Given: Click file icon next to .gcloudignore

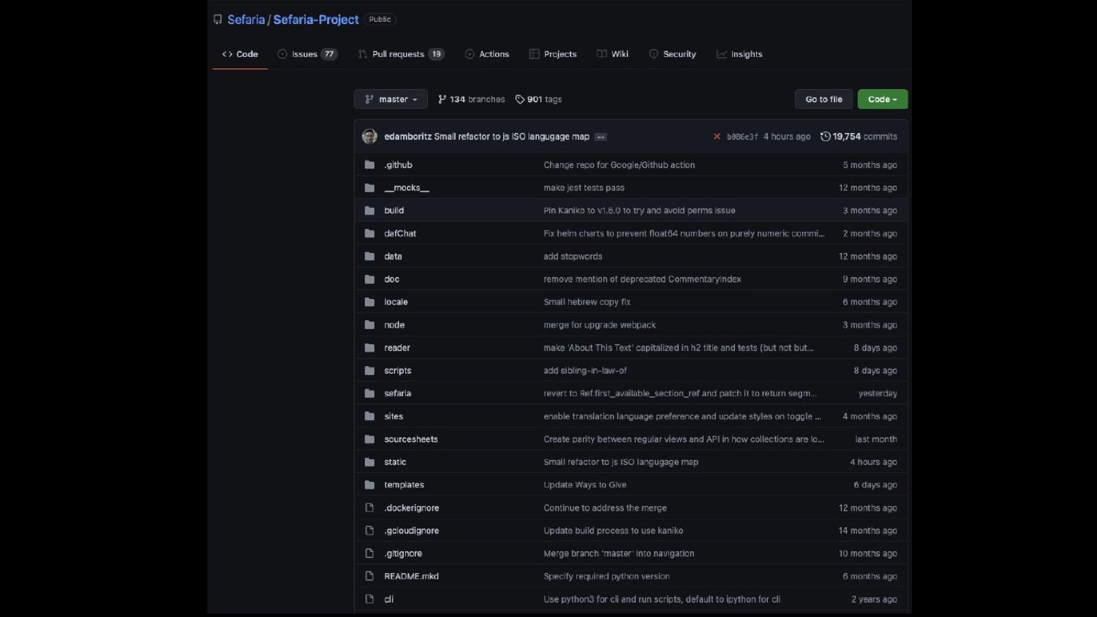Looking at the screenshot, I should [370, 531].
